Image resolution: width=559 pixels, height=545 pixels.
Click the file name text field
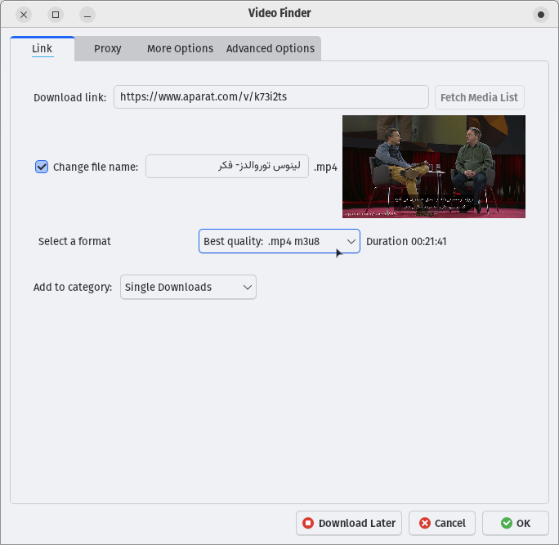[227, 166]
